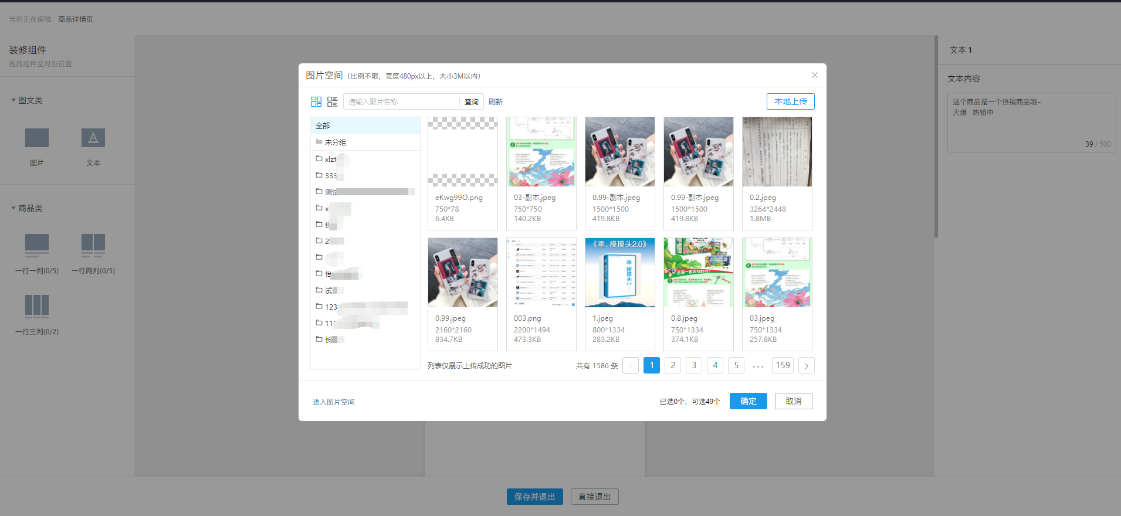Select 未分组 folder
The width and height of the screenshot is (1121, 516).
[x=365, y=142]
